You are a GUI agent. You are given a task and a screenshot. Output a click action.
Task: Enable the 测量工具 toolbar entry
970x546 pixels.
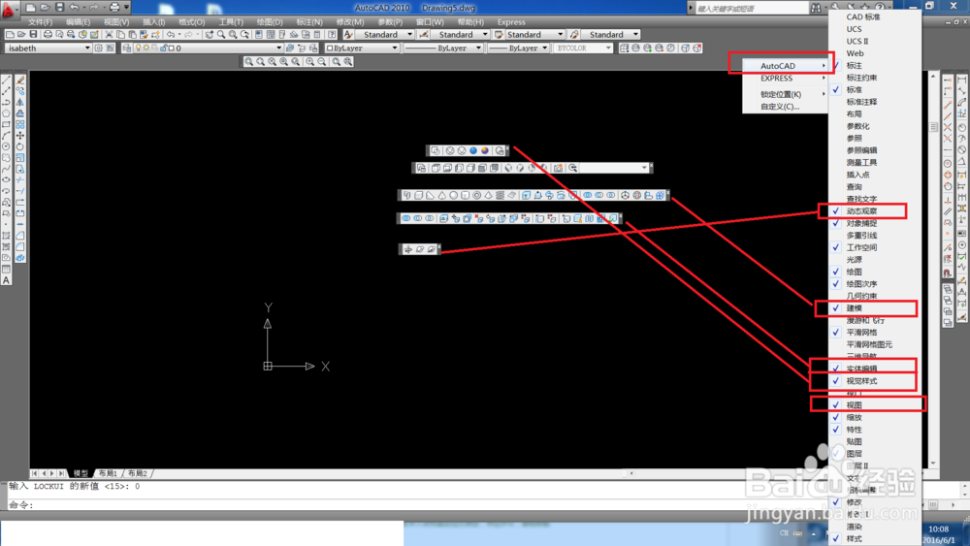[x=875, y=163]
